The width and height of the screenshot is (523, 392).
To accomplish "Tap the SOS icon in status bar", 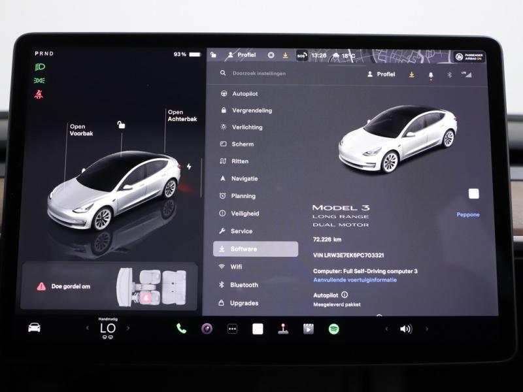I will tap(301, 56).
